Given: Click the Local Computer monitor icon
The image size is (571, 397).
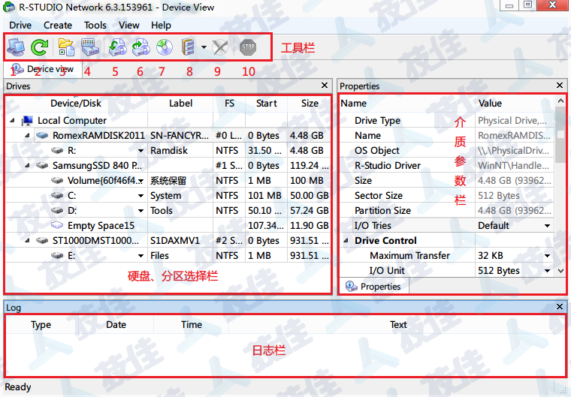Looking at the screenshot, I should [x=27, y=120].
